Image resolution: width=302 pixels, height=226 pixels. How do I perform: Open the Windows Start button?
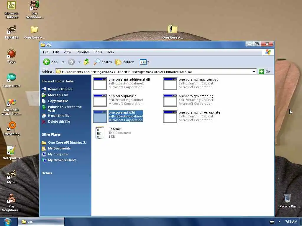tap(7, 222)
